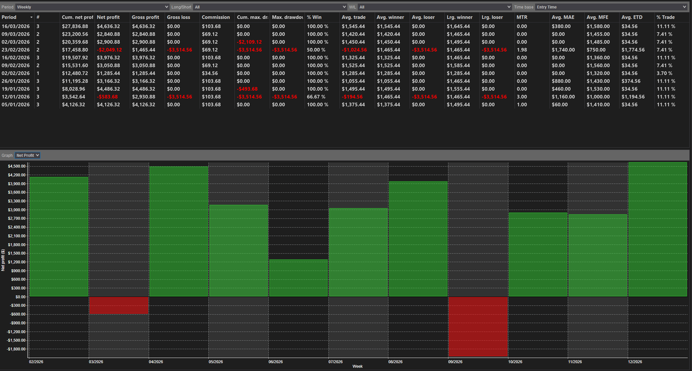The height and width of the screenshot is (371, 692).
Task: Click the red bar below 03/2026
Action: (x=118, y=305)
